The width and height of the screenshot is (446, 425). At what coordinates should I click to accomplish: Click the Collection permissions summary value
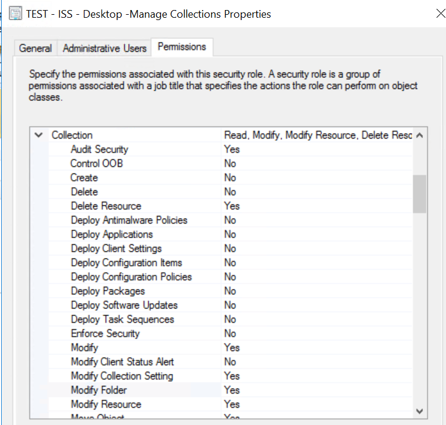(x=318, y=135)
